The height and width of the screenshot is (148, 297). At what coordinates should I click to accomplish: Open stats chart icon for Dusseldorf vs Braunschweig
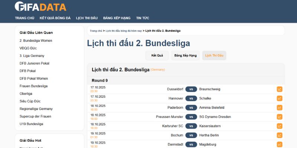280,89
